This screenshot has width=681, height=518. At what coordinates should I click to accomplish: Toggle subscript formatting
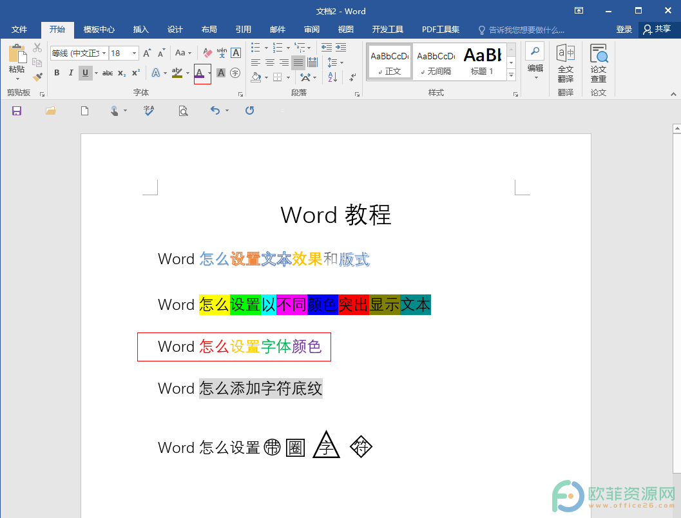point(122,73)
